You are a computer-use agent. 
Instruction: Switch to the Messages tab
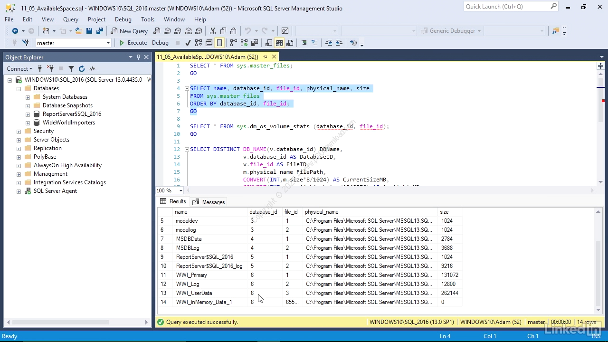pos(209,202)
